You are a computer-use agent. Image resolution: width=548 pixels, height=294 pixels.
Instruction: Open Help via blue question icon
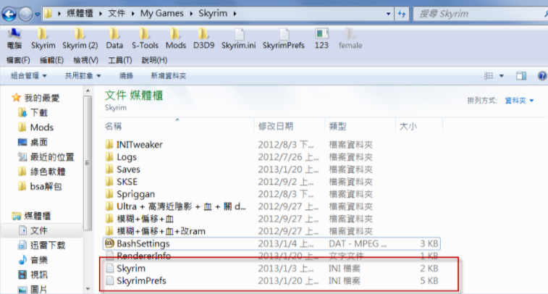point(542,75)
